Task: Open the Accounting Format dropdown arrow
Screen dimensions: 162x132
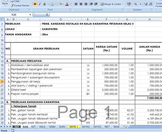Action: click(x=132, y=4)
